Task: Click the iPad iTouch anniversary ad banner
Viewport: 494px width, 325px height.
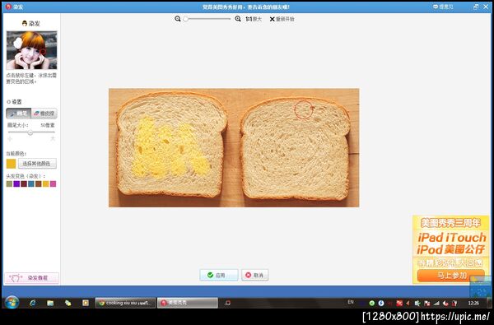Action: 451,249
